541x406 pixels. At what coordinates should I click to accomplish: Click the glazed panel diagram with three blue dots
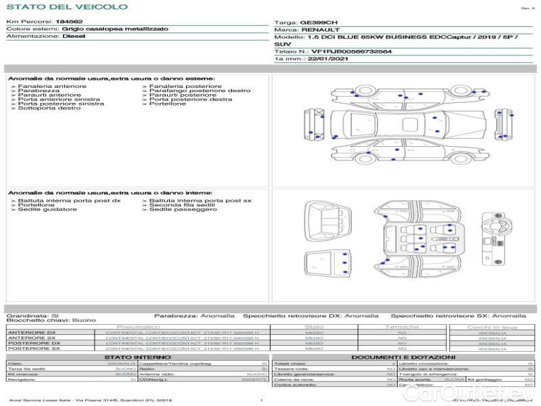pos(327,264)
